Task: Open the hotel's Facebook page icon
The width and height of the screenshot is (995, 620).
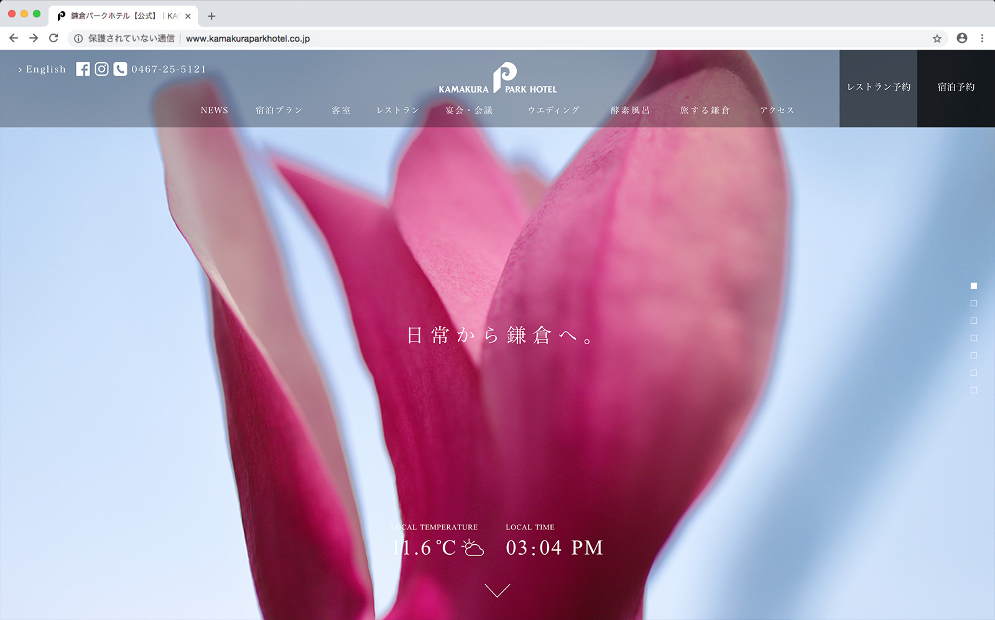Action: point(83,69)
